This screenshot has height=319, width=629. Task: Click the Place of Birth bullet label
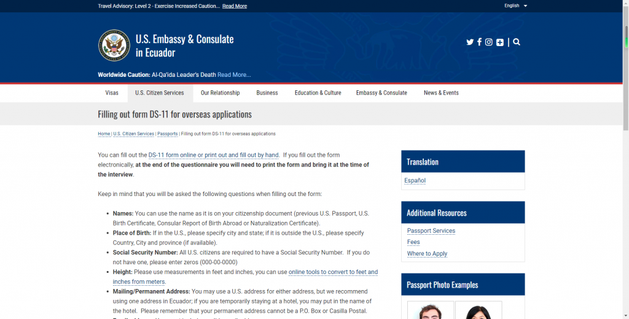tap(132, 233)
